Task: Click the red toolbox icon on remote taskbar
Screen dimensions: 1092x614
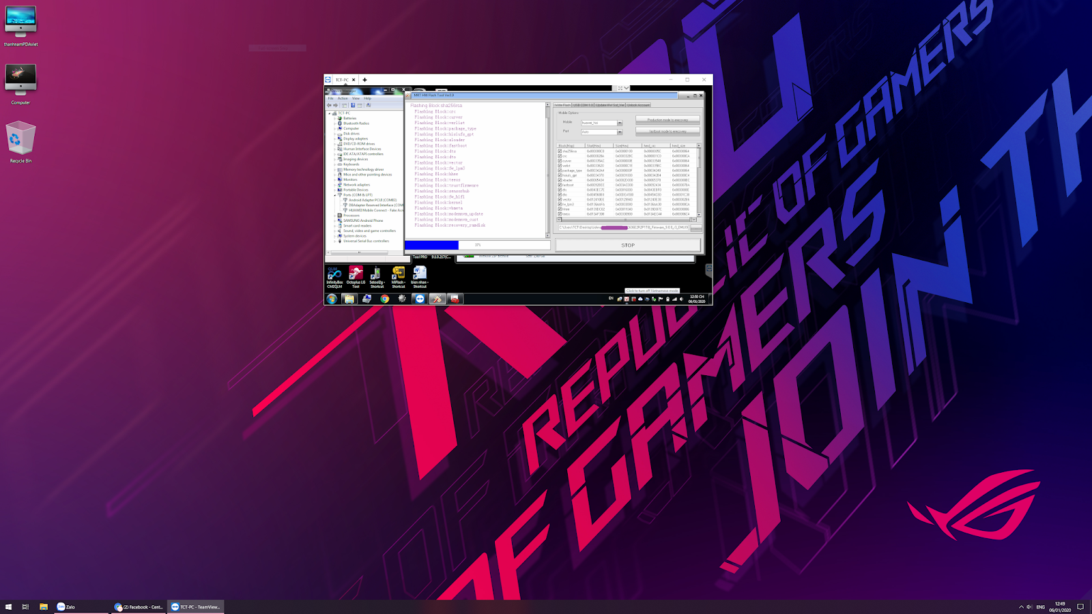Action: (455, 299)
